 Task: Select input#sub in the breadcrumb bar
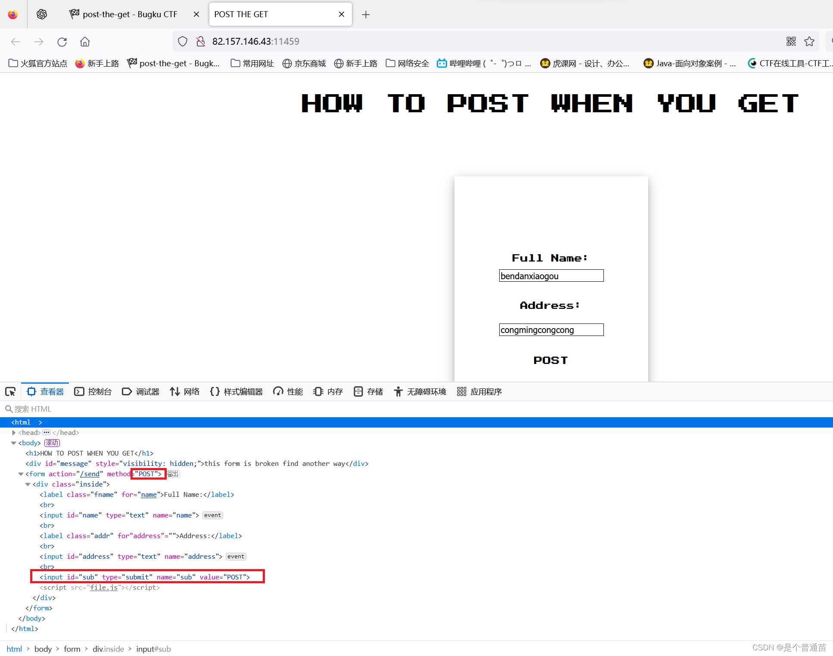click(153, 649)
